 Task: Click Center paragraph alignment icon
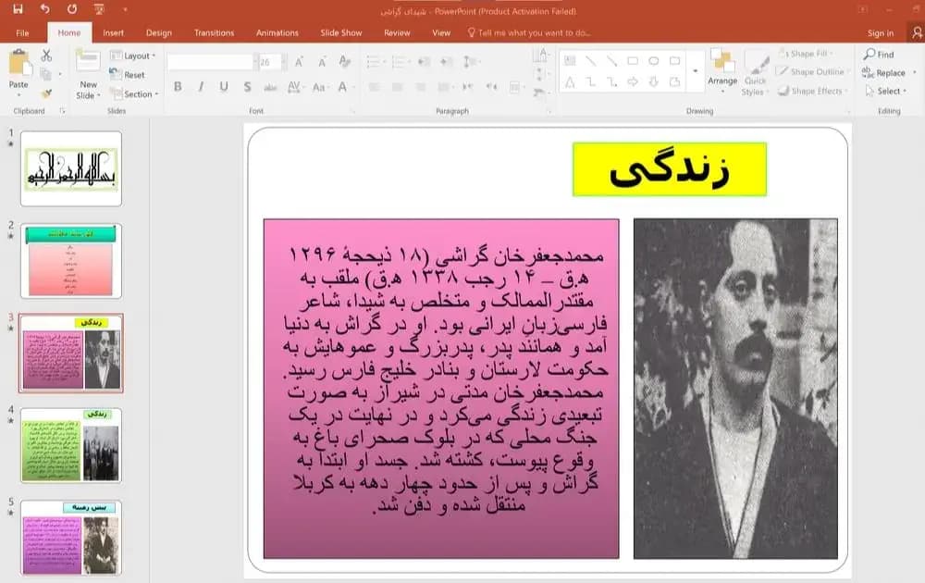click(397, 87)
